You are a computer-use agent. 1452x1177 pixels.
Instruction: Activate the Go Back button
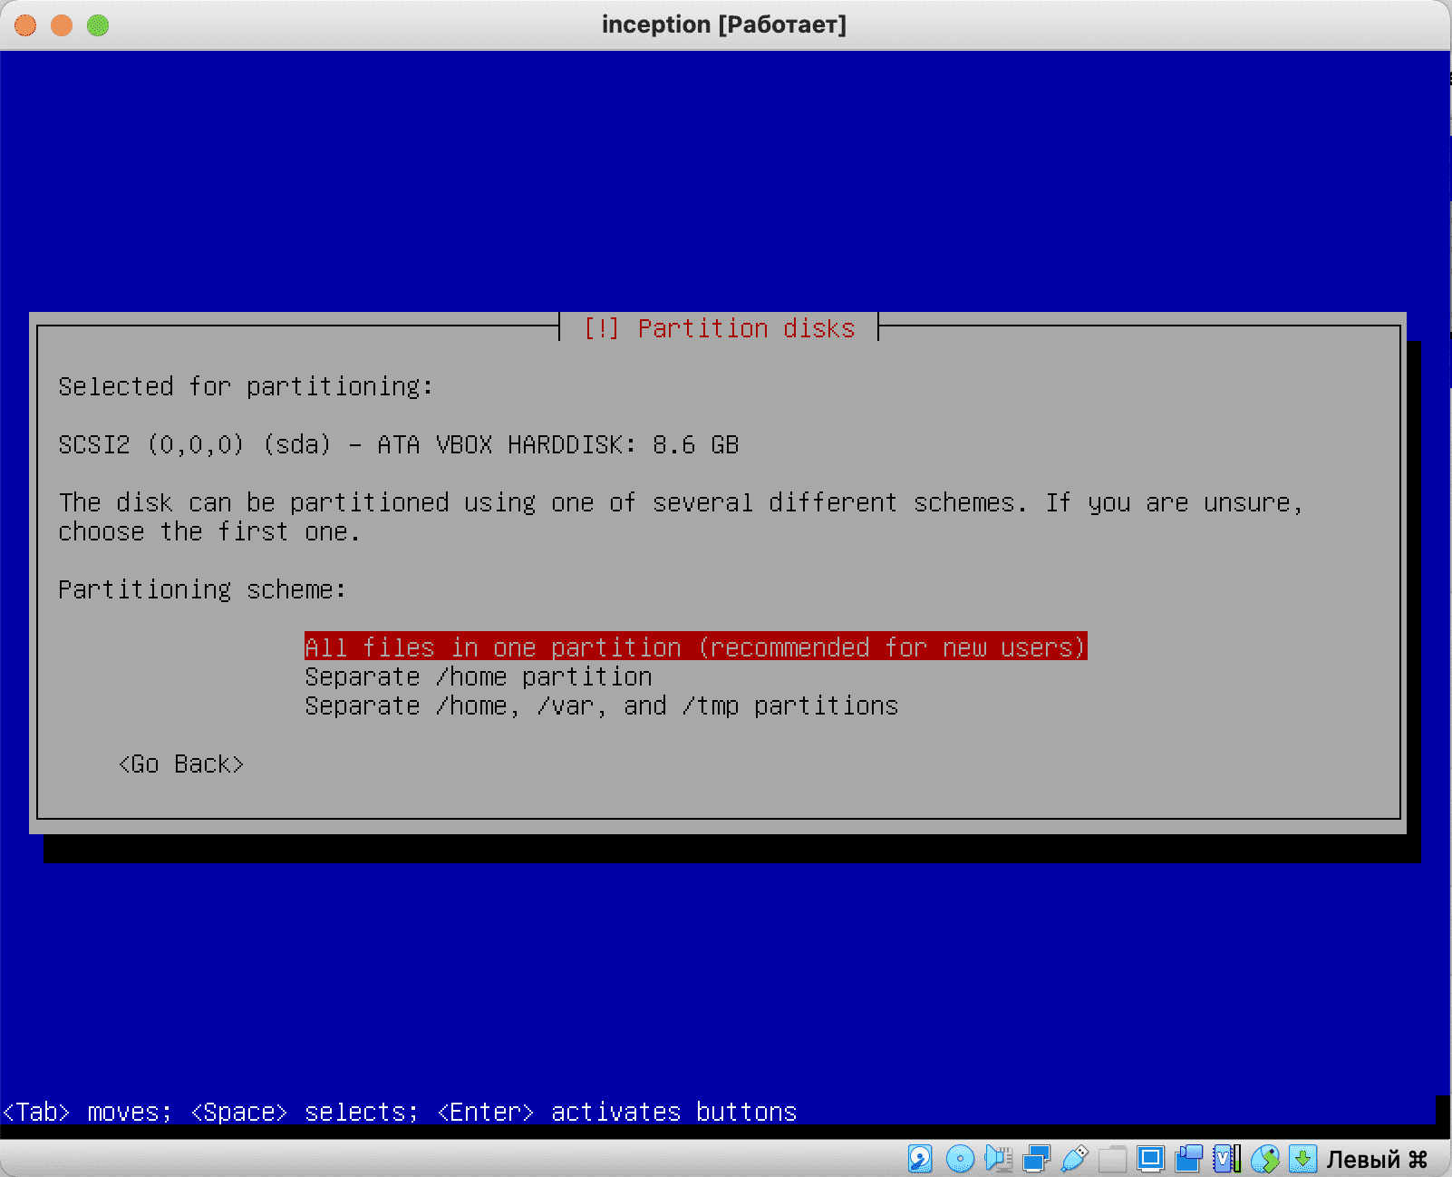(x=180, y=764)
